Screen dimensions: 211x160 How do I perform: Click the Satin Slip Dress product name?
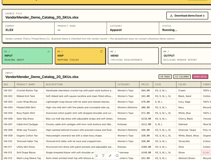pos(25,119)
